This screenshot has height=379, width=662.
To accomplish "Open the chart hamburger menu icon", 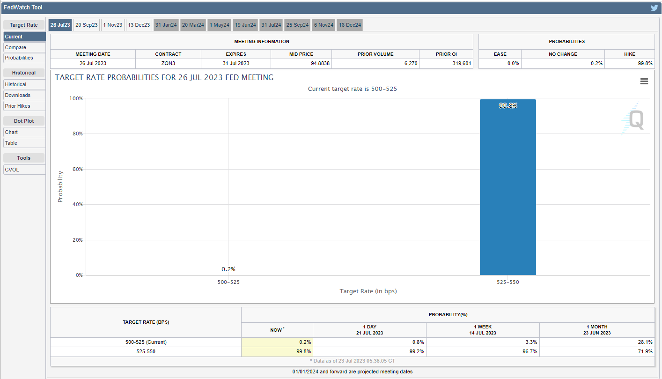I will coord(644,82).
